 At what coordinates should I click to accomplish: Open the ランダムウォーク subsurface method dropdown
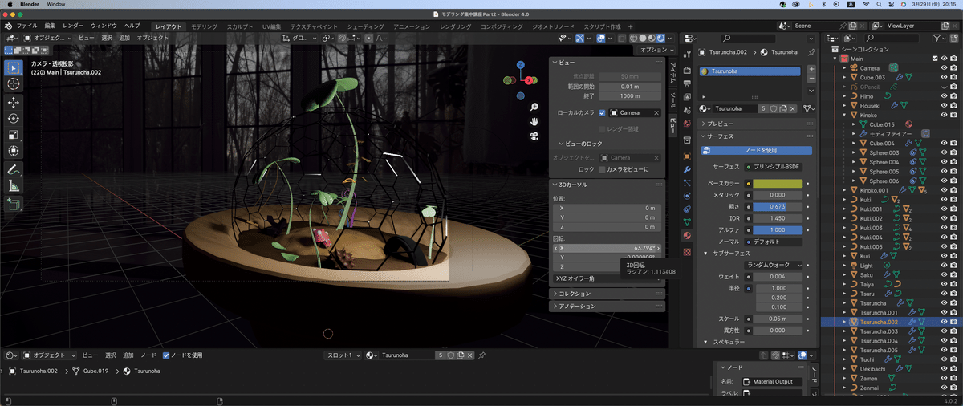[x=774, y=264]
